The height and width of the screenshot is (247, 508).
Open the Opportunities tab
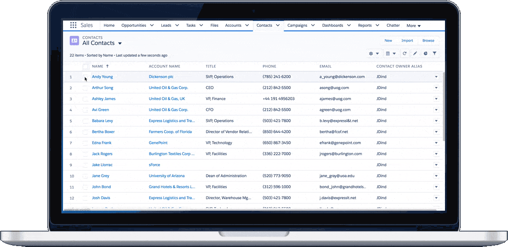coord(134,25)
